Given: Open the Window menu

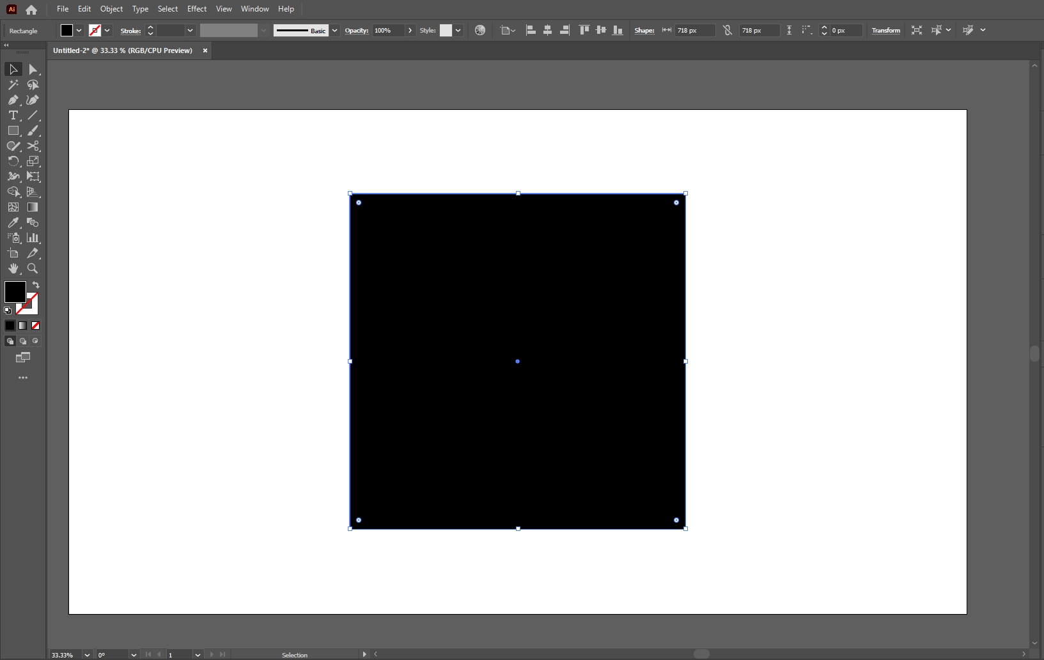Looking at the screenshot, I should tap(254, 9).
